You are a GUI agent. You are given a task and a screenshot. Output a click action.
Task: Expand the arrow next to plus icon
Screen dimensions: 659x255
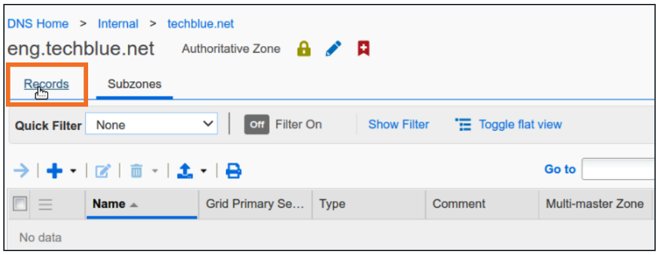tap(73, 171)
